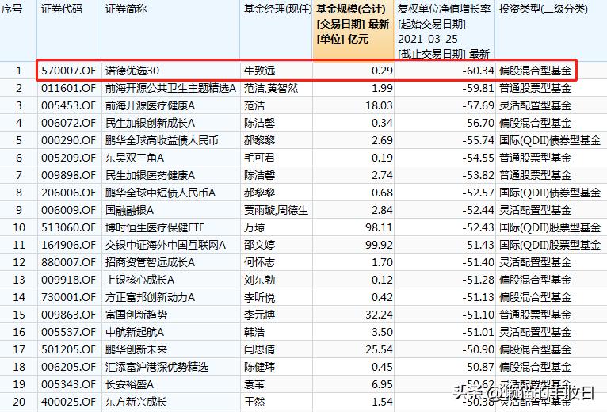Select fund 东吴双三角A
The image size is (607, 412).
click(135, 158)
